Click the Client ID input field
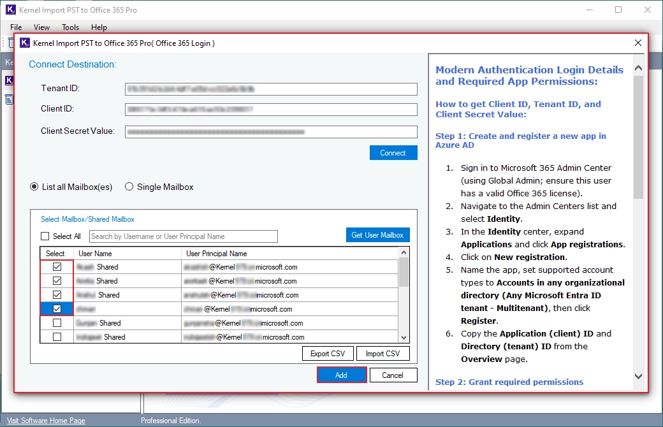663x427 pixels. (271, 110)
